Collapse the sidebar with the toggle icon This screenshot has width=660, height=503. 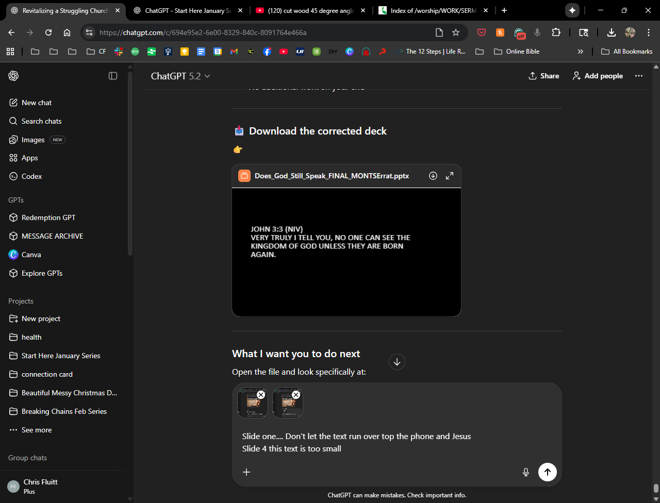pos(113,76)
